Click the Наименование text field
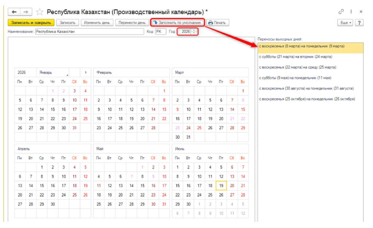 point(89,32)
